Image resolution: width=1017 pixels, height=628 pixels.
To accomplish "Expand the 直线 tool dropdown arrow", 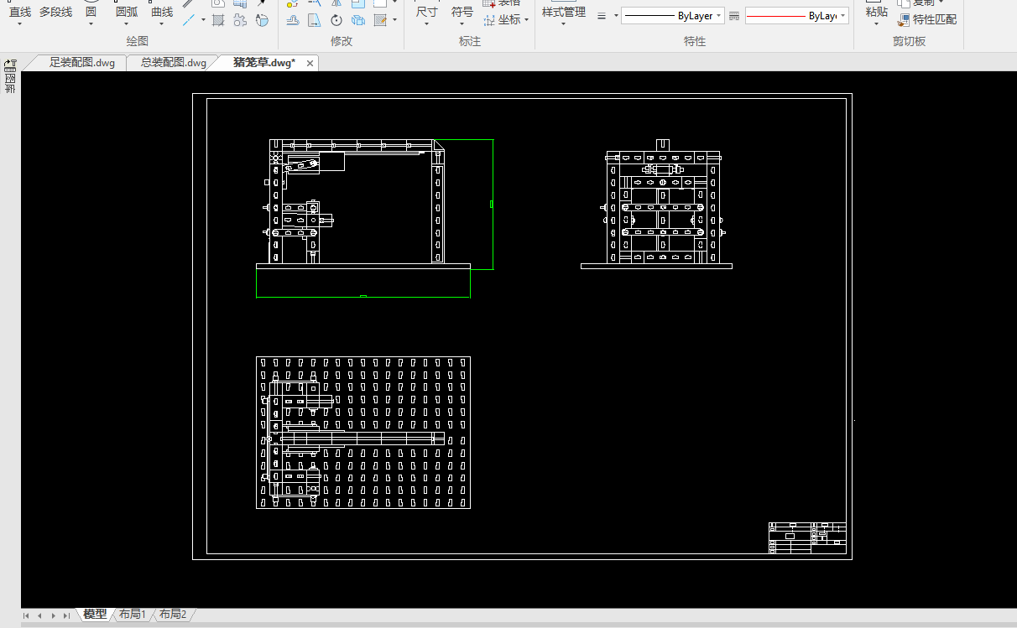I will coord(20,24).
